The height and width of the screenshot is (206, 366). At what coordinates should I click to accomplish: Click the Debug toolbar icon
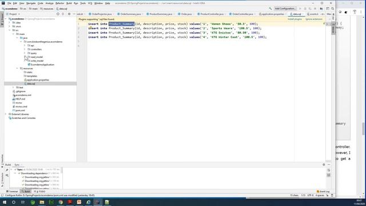(305, 9)
